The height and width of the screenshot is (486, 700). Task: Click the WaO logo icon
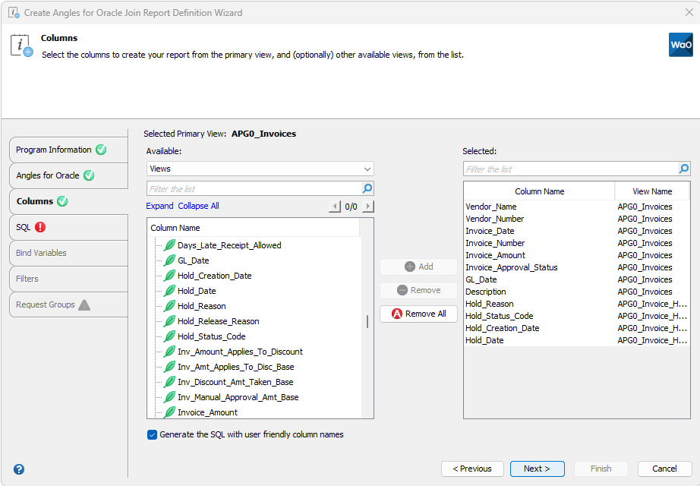click(x=680, y=45)
